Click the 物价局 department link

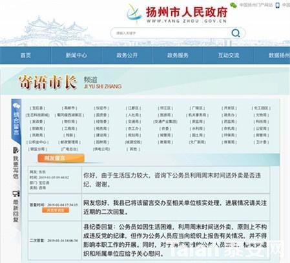point(69,121)
